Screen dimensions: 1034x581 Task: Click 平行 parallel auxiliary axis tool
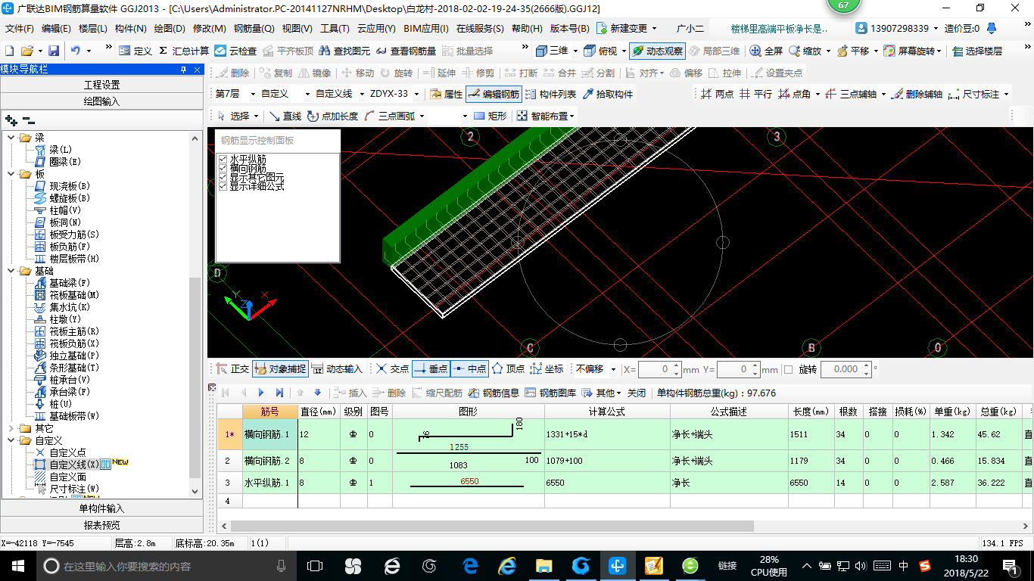(x=755, y=94)
